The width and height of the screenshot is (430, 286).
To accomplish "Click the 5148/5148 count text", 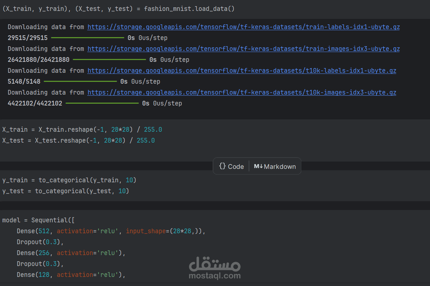I will [24, 82].
